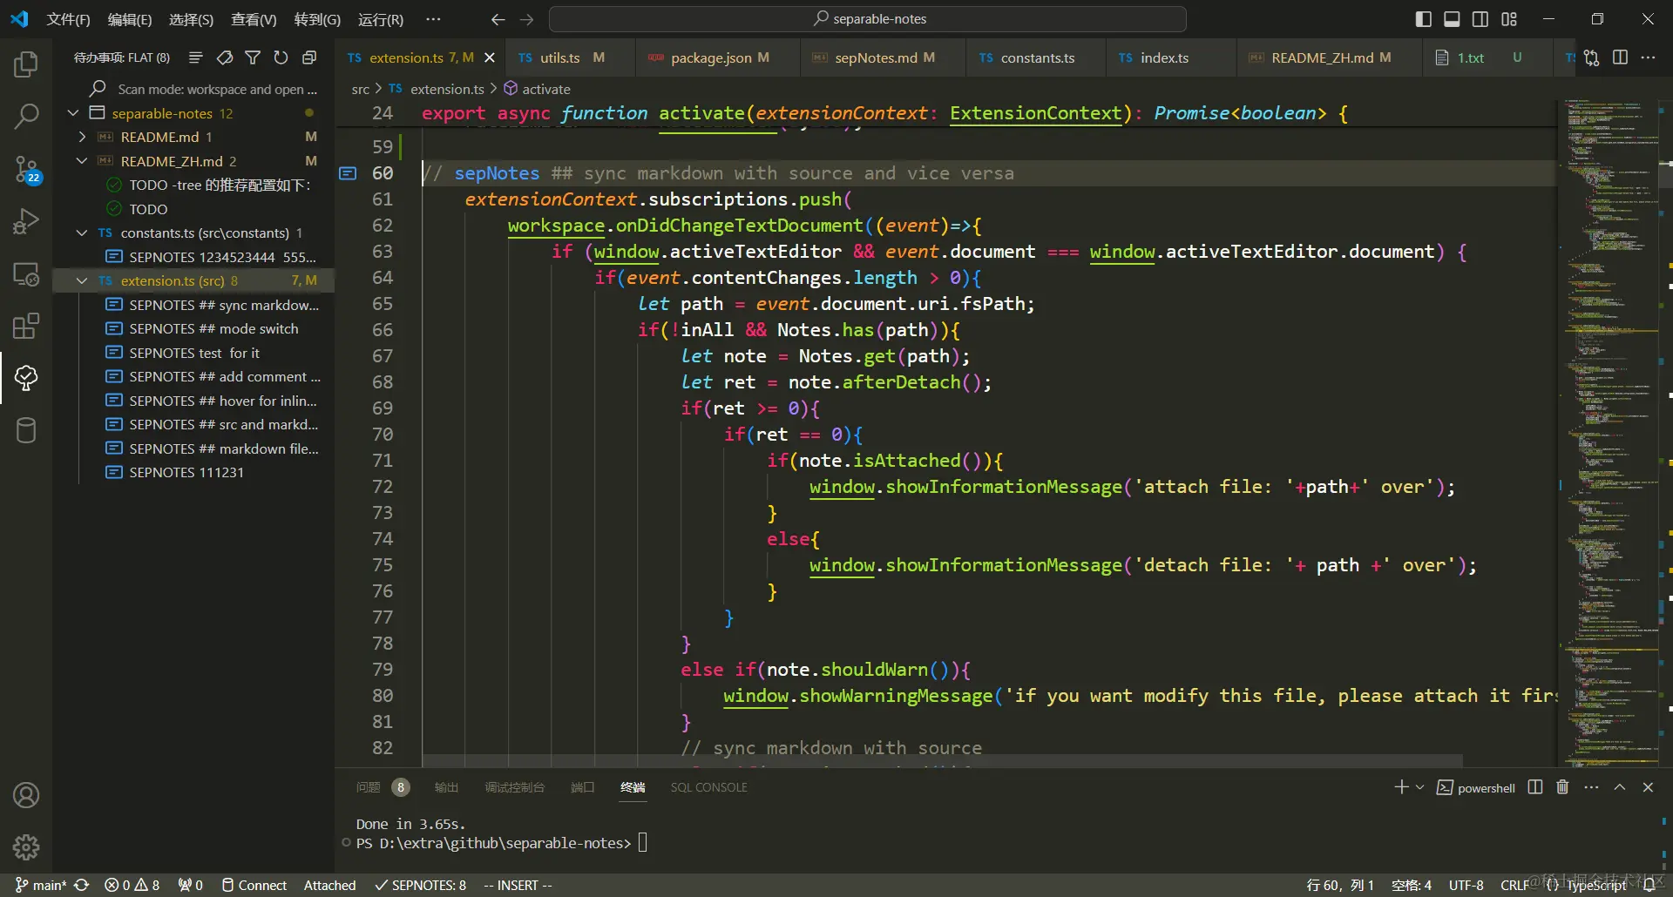Switch to the SQL CONSOLE panel tab
This screenshot has width=1673, height=897.
click(708, 787)
